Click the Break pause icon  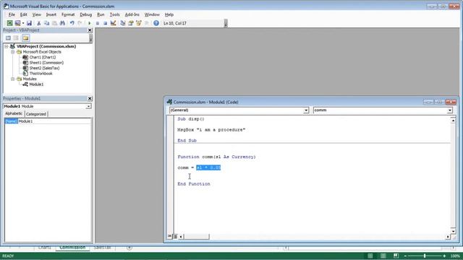[x=98, y=23]
